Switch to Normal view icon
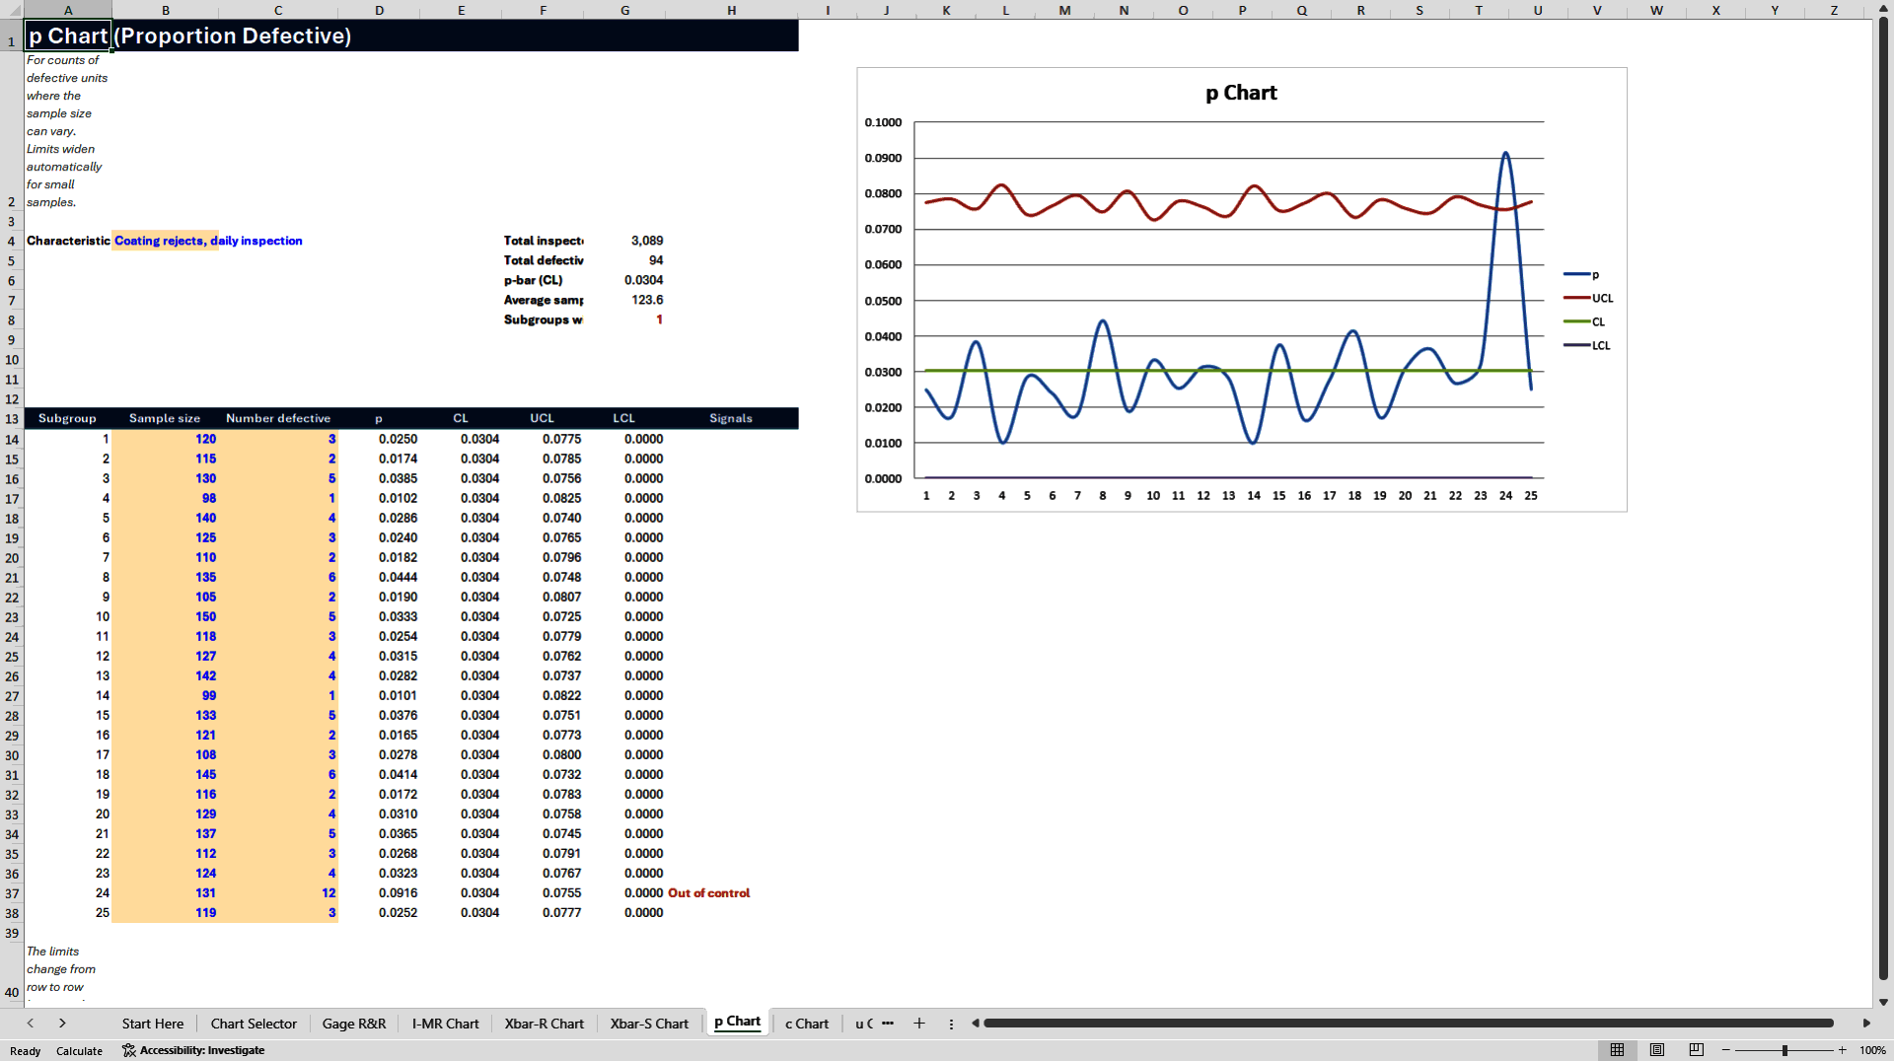 (1617, 1050)
